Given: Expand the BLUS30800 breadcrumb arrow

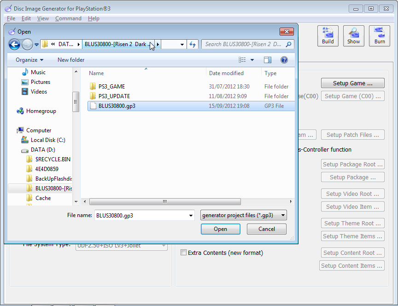Looking at the screenshot, I should 158,44.
